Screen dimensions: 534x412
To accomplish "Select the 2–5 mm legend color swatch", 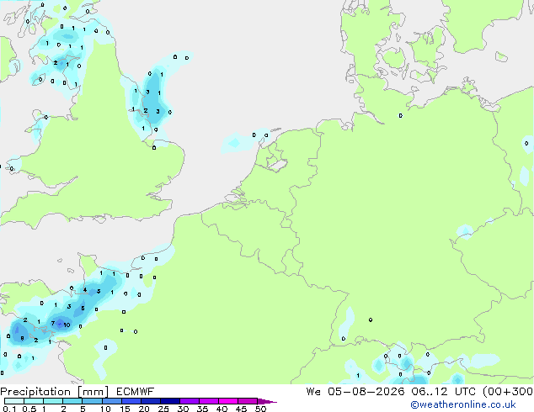I will tap(72, 401).
